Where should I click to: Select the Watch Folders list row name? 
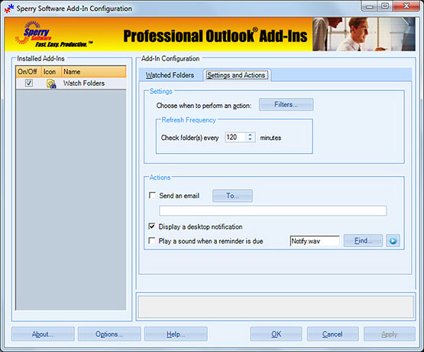tap(84, 83)
